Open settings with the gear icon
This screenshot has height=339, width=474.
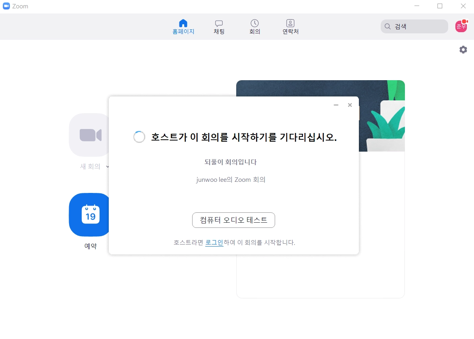click(x=463, y=50)
